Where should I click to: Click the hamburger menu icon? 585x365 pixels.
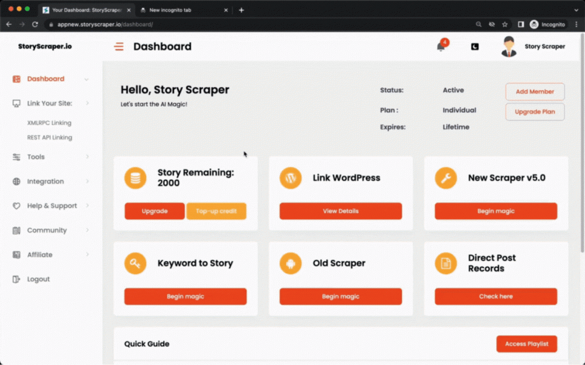click(119, 47)
